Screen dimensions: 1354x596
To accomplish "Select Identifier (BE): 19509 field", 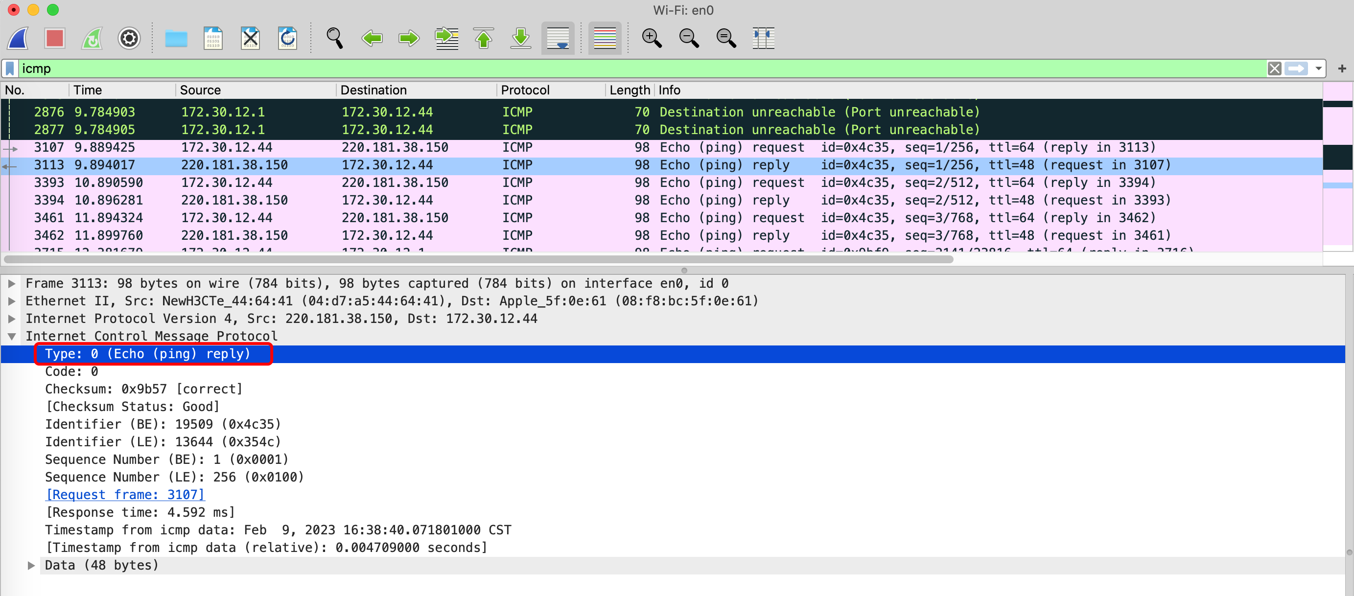I will (673, 425).
